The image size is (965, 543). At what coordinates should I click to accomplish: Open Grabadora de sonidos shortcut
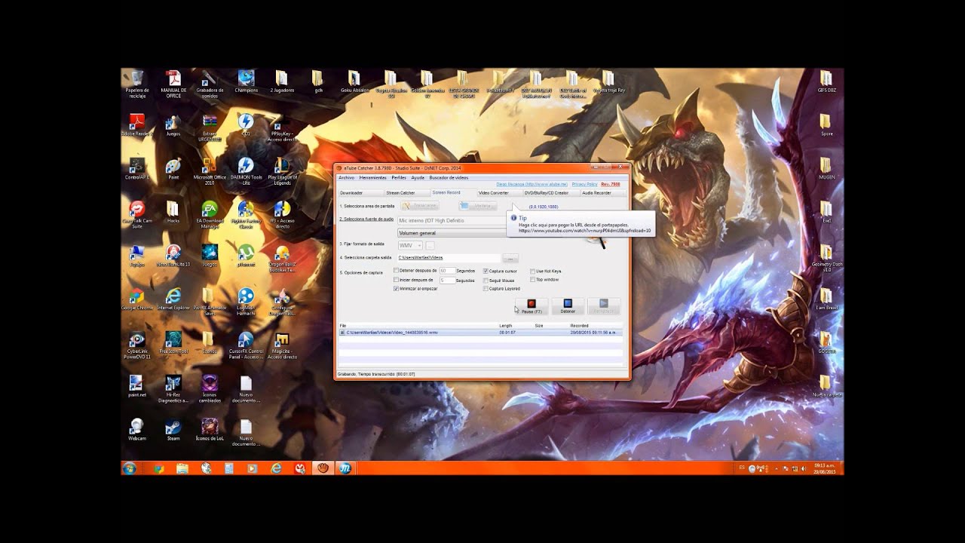[x=210, y=83]
